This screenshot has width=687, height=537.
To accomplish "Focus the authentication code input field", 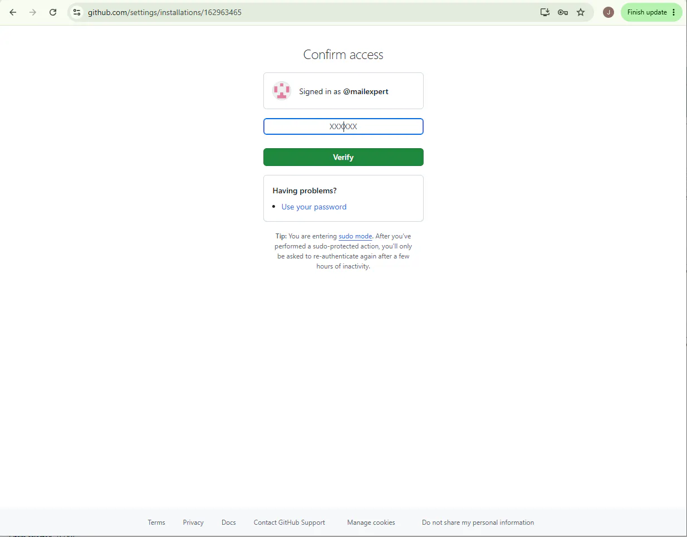I will [x=343, y=126].
